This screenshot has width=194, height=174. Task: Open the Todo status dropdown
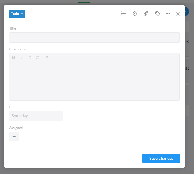coord(15,14)
